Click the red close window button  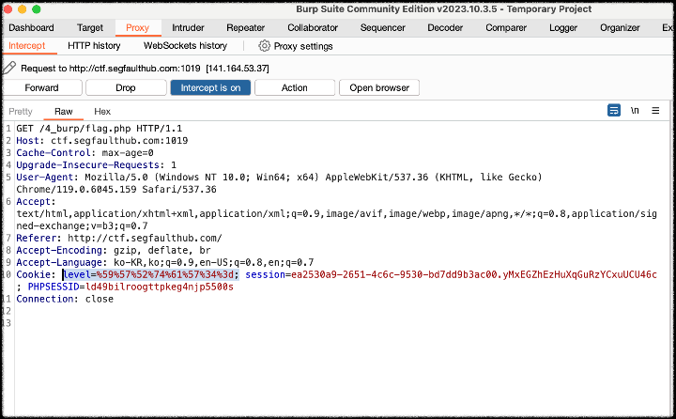8,9
